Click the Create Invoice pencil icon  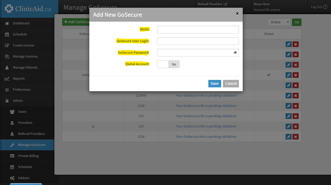point(7,45)
